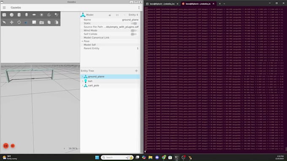Open the view angle tool
Image resolution: width=287 pixels, height=161 pixels.
click(34, 22)
